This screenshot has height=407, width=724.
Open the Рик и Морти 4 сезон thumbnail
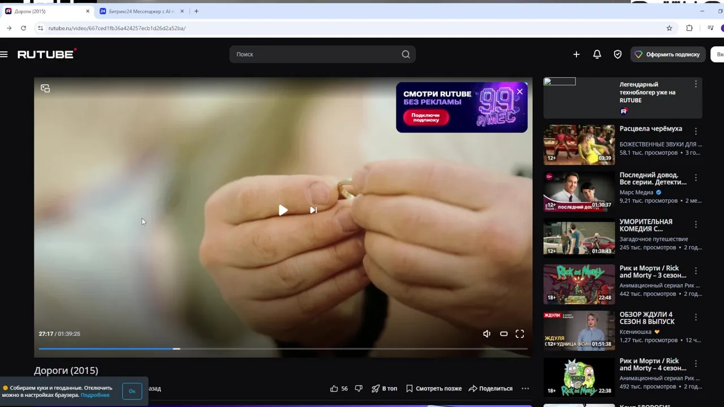pos(579,377)
